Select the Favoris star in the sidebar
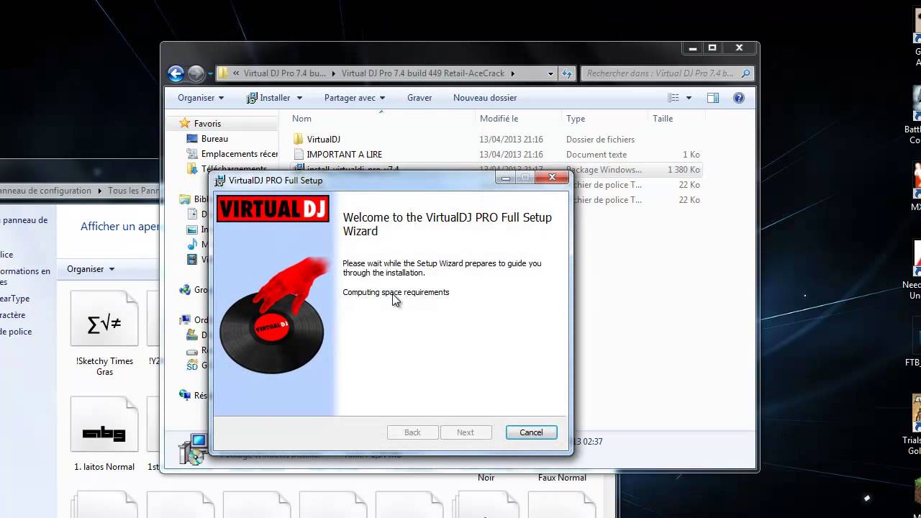The height and width of the screenshot is (518, 921). point(185,124)
